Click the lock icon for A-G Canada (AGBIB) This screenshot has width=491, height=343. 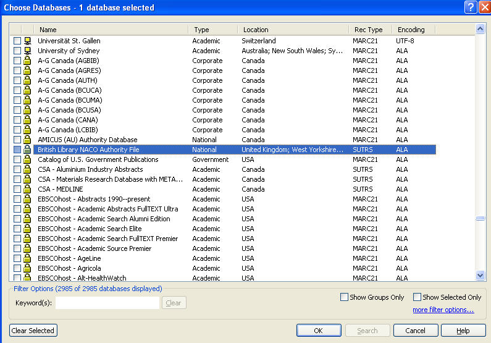click(28, 61)
